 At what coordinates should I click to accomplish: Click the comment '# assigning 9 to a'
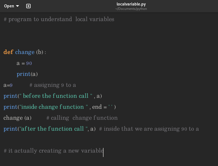tap(53, 85)
